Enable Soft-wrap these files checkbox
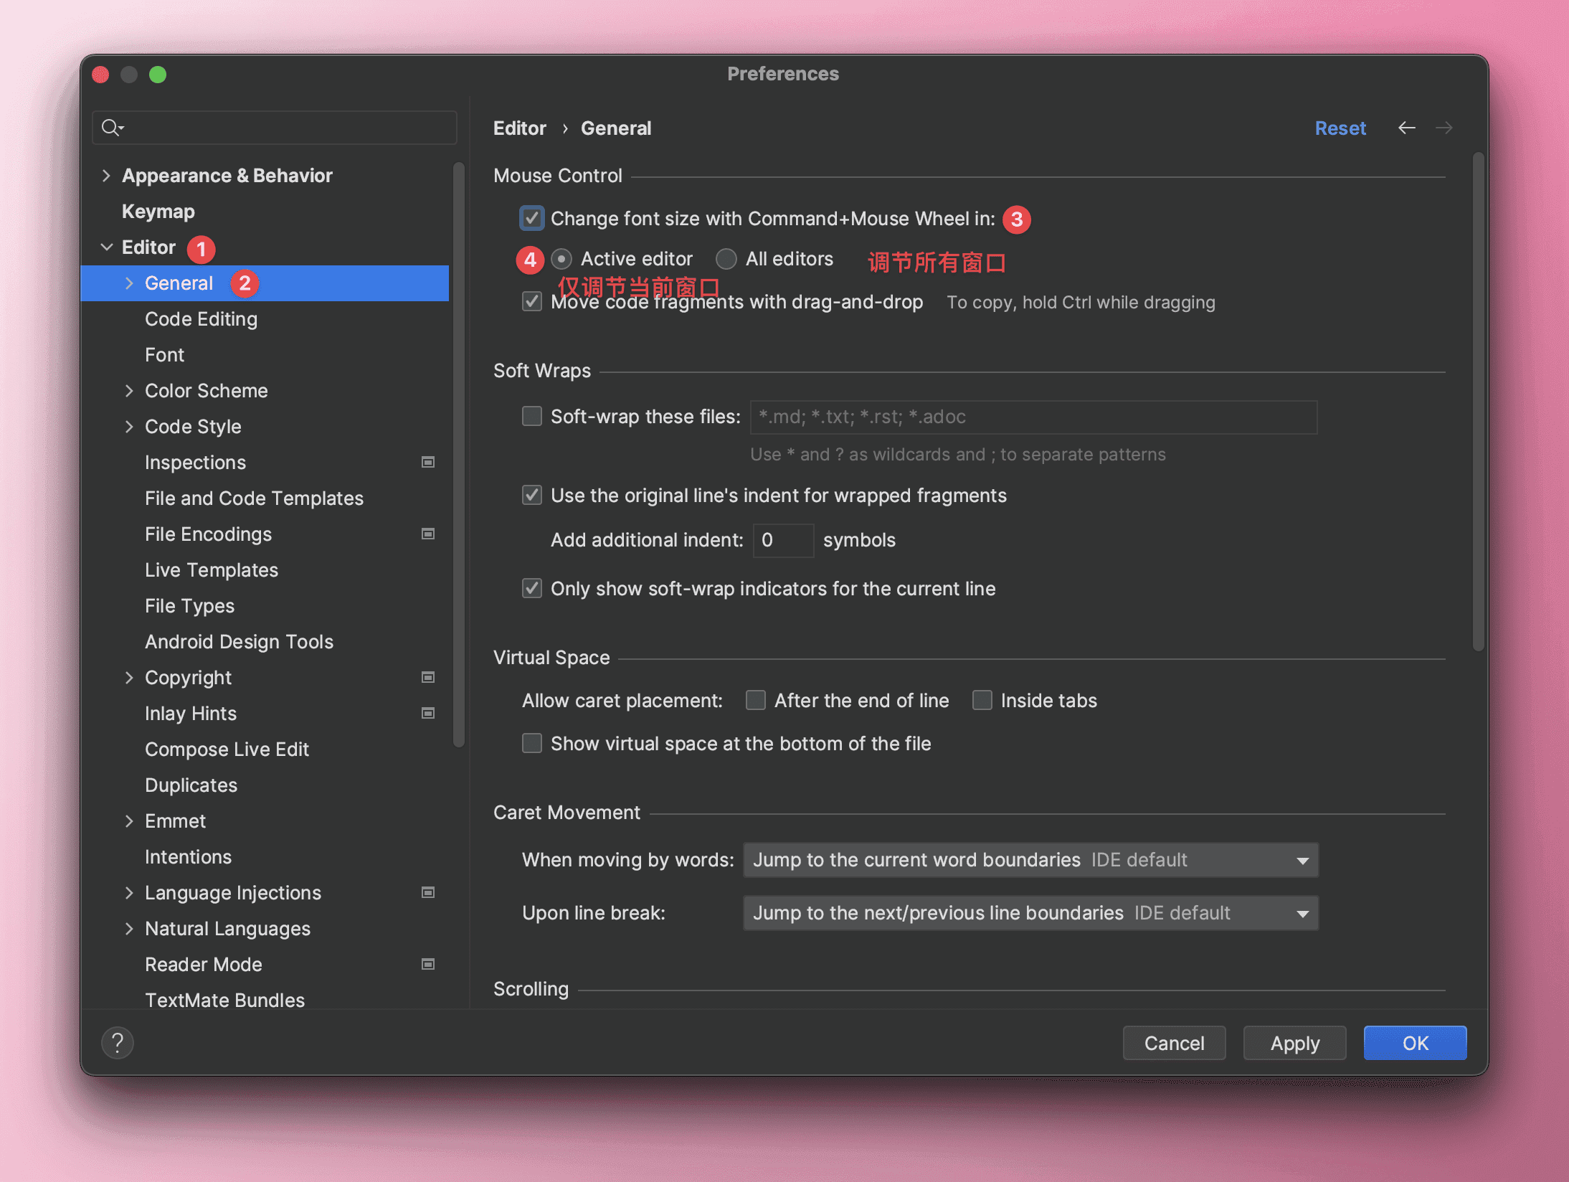 tap(532, 417)
